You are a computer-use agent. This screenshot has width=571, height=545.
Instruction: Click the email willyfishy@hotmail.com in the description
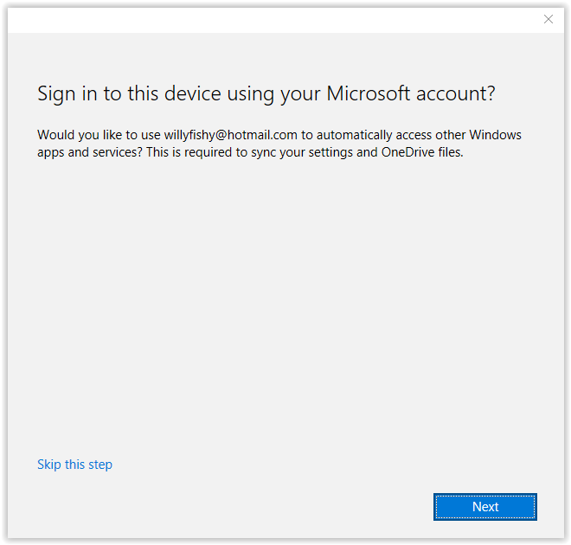(x=230, y=135)
